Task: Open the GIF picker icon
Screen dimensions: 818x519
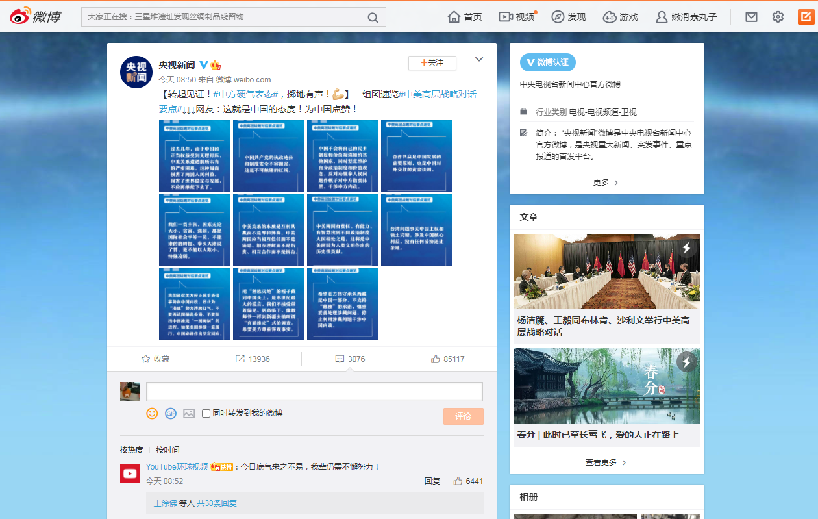Action: pos(171,413)
